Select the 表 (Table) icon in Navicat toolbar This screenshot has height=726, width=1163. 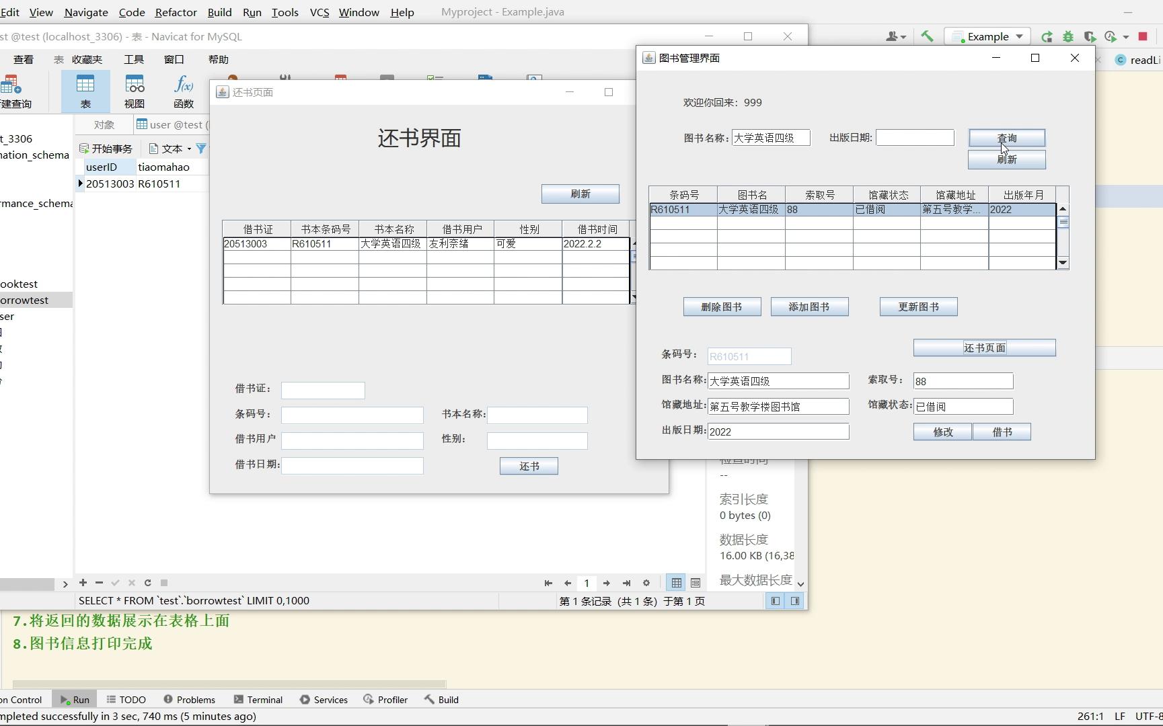[85, 91]
